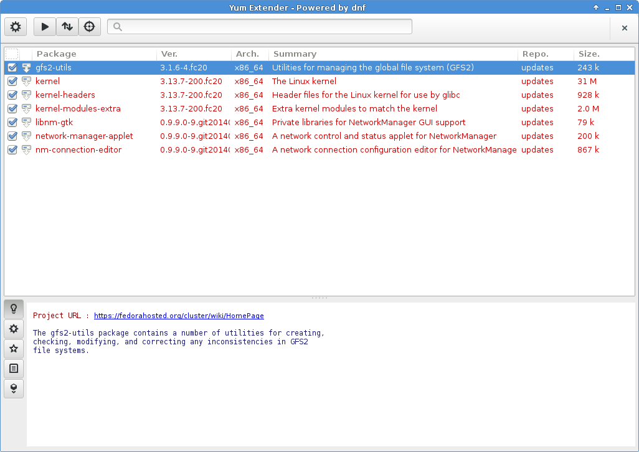Open the gear tab in info sidebar
Viewport: 639px width, 452px height.
click(14, 329)
